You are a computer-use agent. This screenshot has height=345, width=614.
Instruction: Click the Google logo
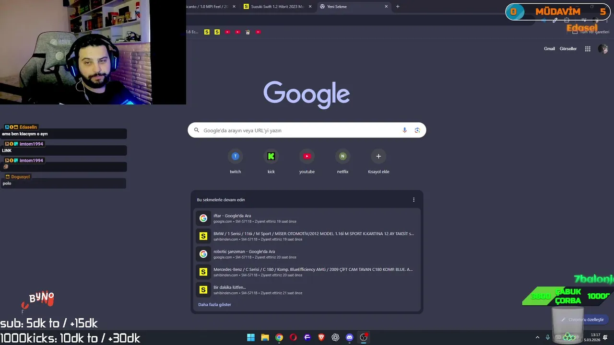pyautogui.click(x=307, y=95)
